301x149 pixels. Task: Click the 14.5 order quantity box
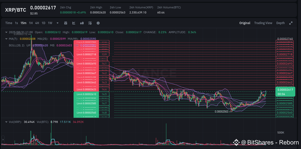104,94
